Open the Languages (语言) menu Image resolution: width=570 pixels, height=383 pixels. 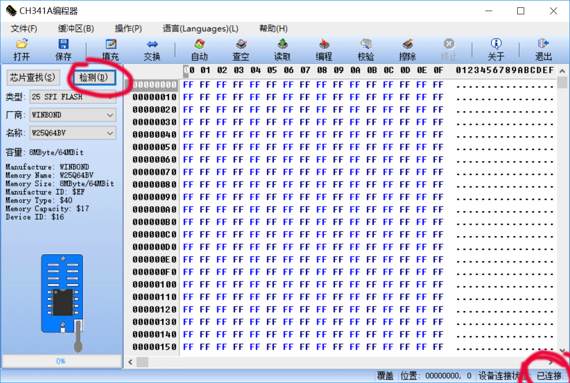pyautogui.click(x=200, y=29)
